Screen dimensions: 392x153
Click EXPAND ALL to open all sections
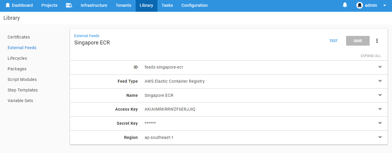(x=371, y=56)
